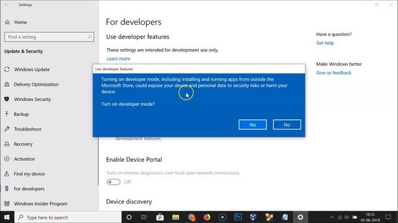Open the Learn more link
This screenshot has height=223, width=398.
(x=118, y=59)
